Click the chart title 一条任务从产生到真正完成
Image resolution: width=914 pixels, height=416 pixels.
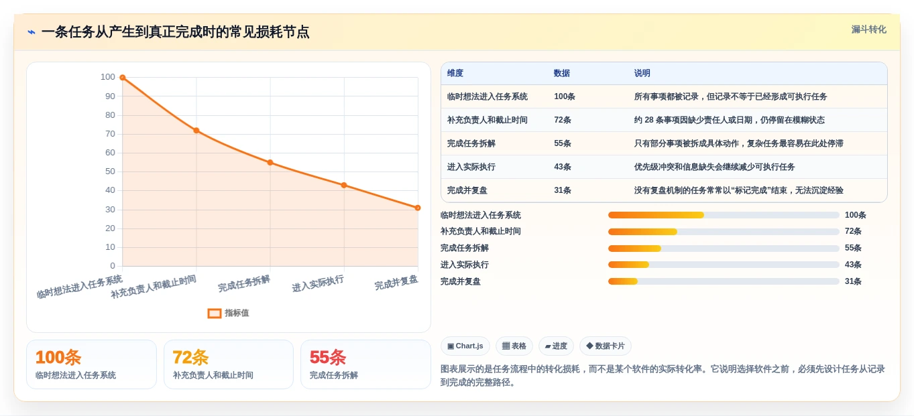[175, 32]
